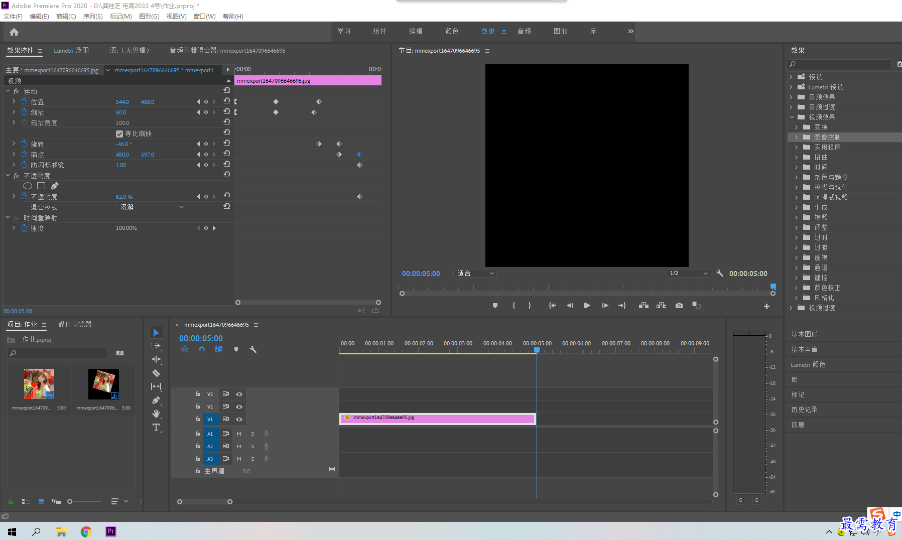Open program monitor settings wrench

720,274
